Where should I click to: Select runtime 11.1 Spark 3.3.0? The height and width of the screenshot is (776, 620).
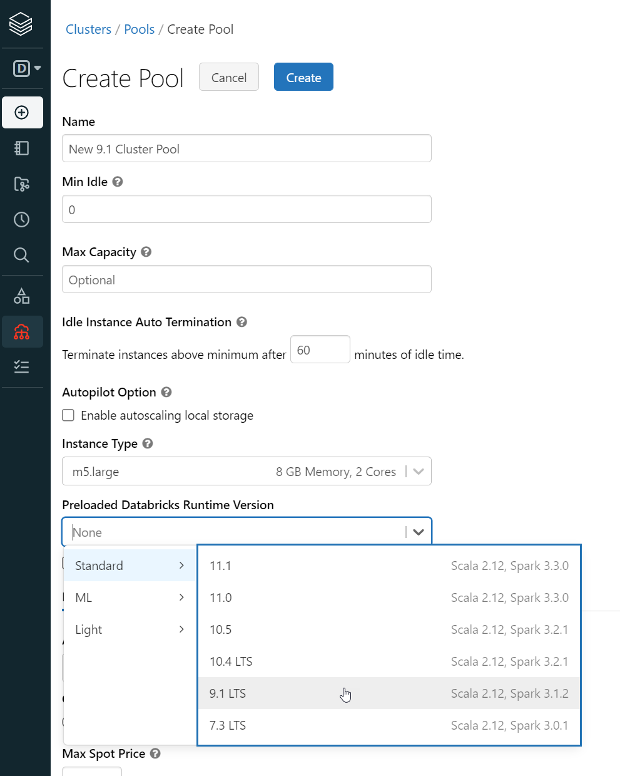(389, 566)
